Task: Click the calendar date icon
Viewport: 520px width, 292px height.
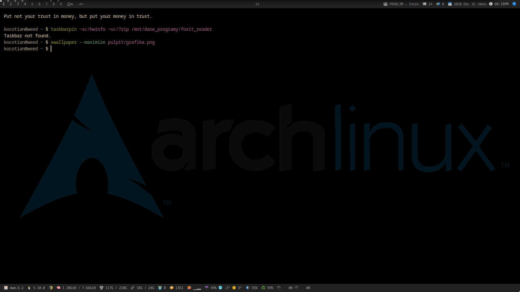Action: 450,4
